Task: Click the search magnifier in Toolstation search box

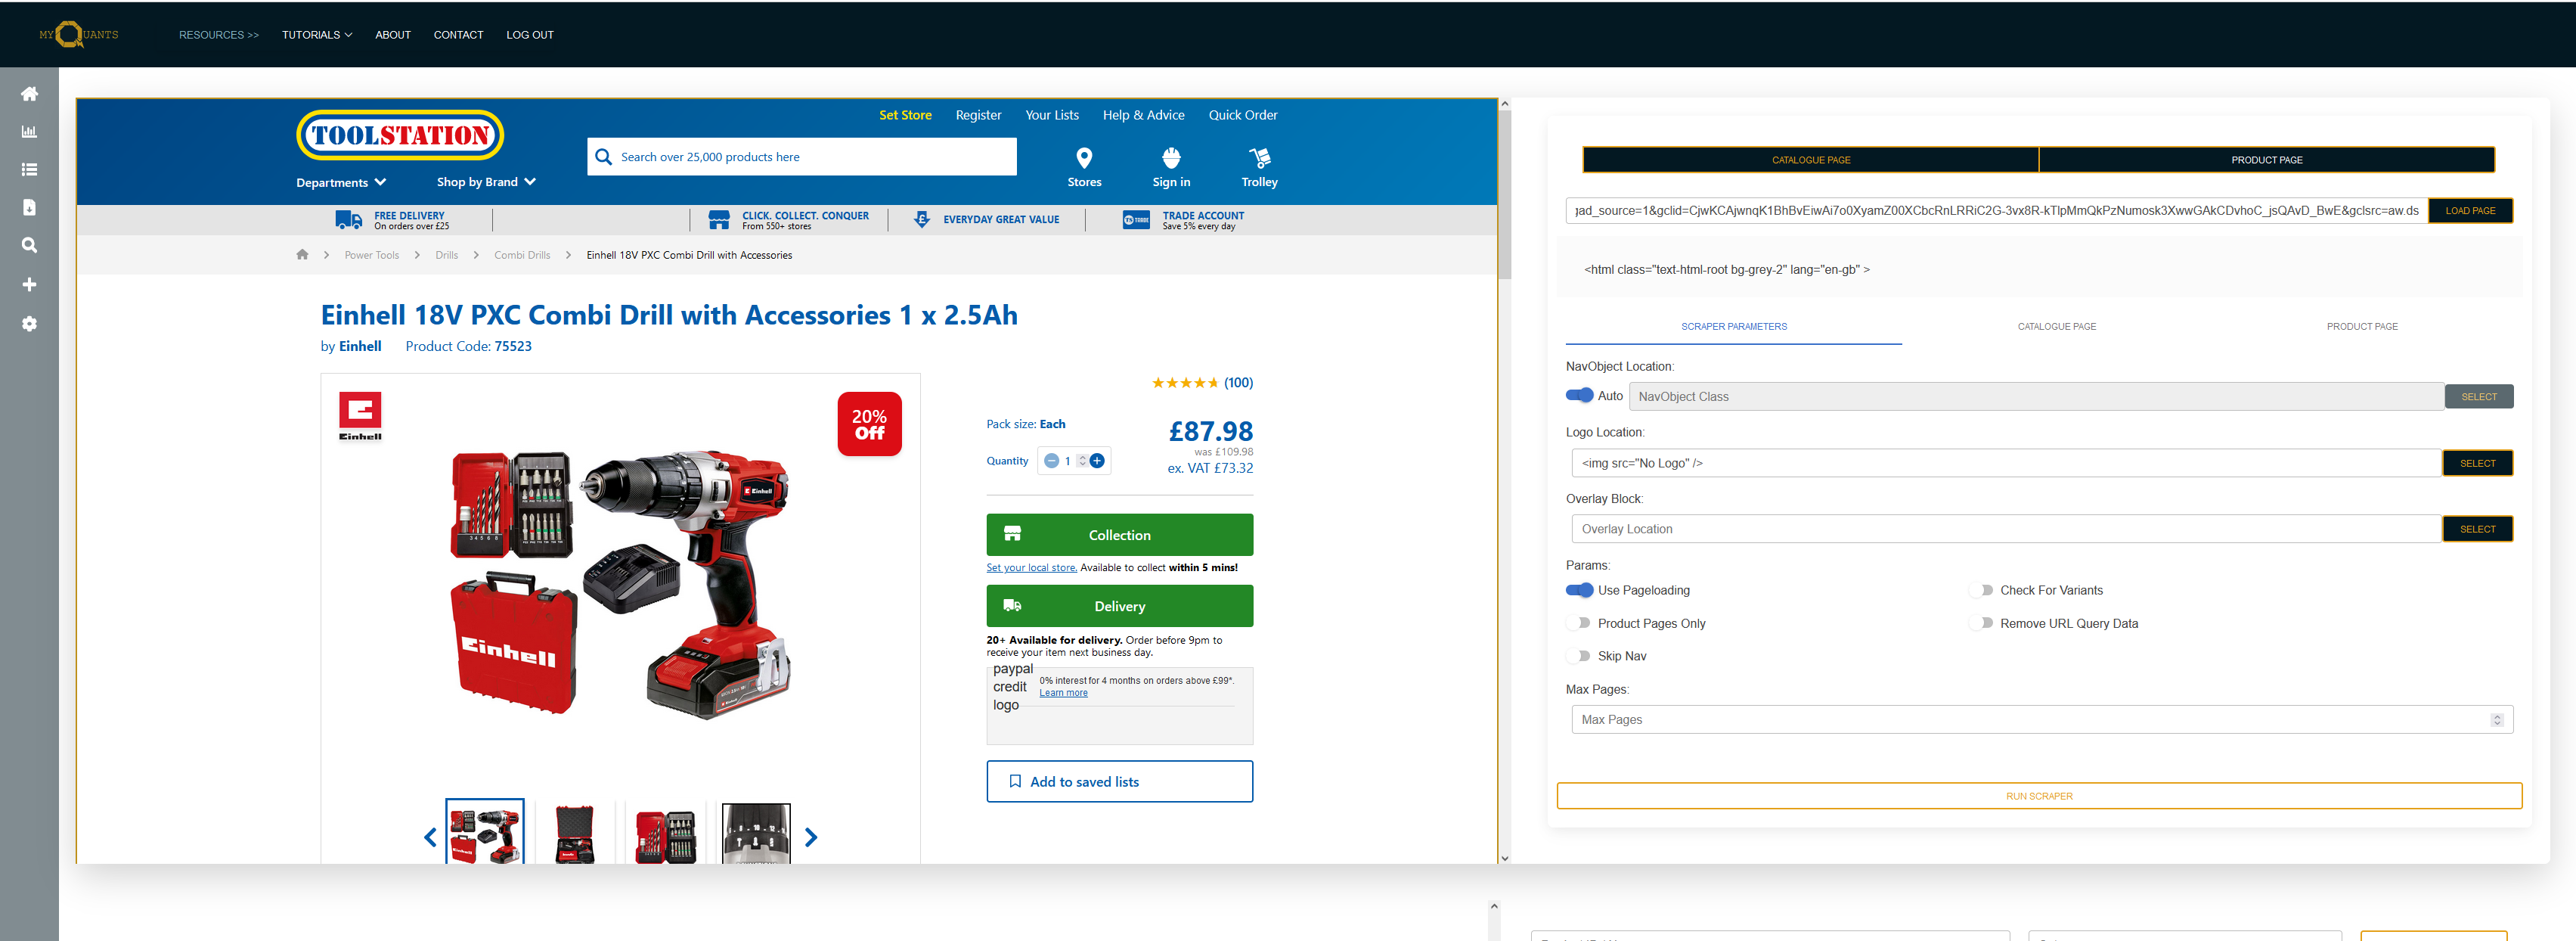Action: (603, 157)
